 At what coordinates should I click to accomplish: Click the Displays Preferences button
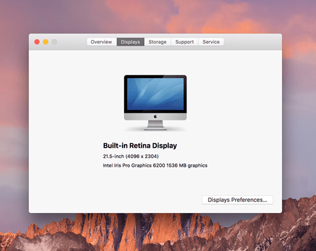point(238,200)
